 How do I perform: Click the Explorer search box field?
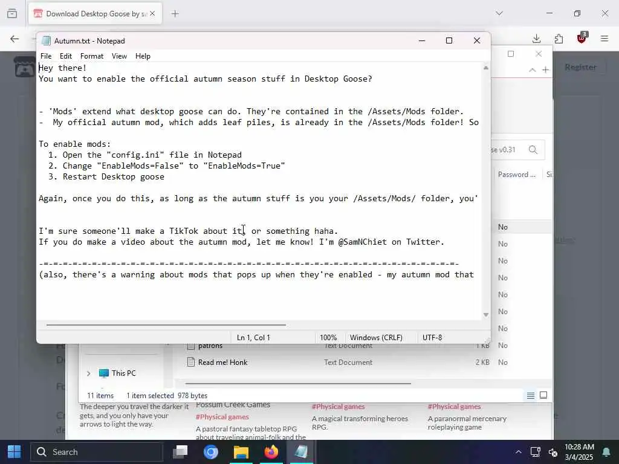tap(518, 150)
